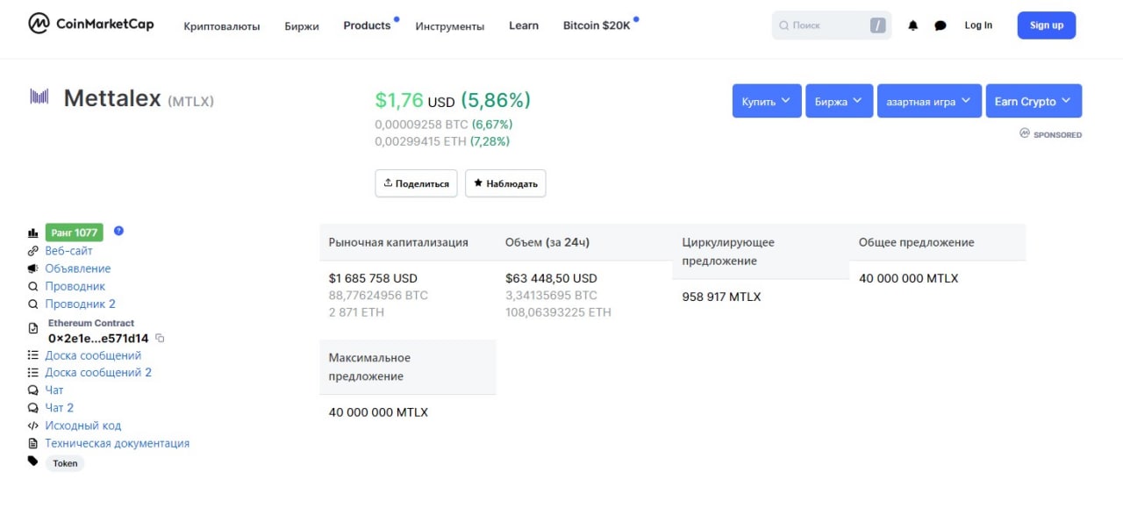
Task: Click the 108,06393225 ETH value
Action: pyautogui.click(x=558, y=311)
